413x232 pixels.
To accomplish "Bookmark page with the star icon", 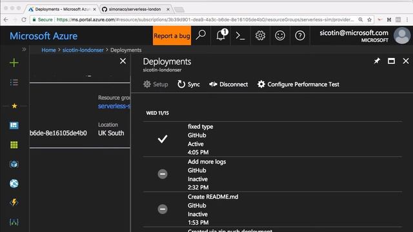I will [x=370, y=20].
